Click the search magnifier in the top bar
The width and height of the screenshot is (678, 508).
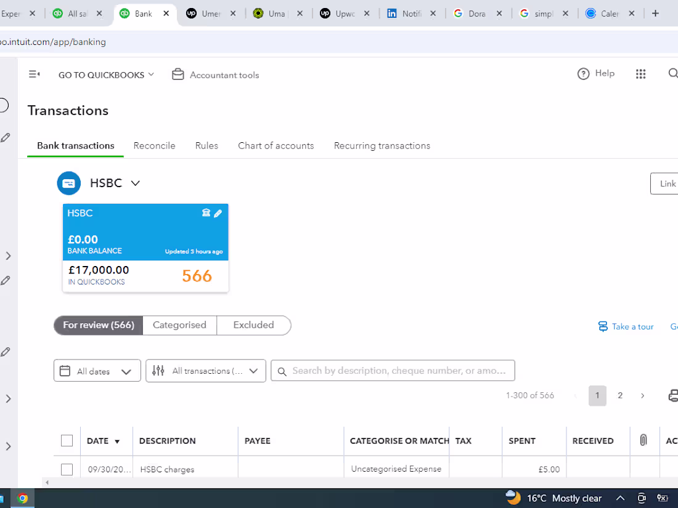tap(673, 73)
